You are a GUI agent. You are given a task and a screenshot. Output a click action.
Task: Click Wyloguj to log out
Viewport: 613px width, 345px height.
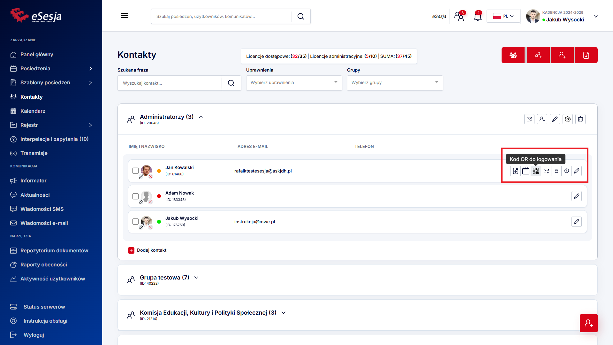34,335
